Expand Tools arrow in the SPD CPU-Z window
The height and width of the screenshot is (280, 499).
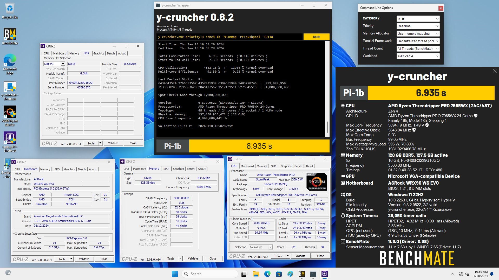(x=100, y=143)
